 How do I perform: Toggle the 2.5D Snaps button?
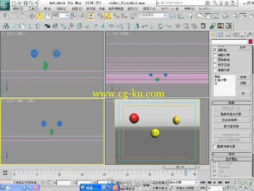(x=100, y=16)
